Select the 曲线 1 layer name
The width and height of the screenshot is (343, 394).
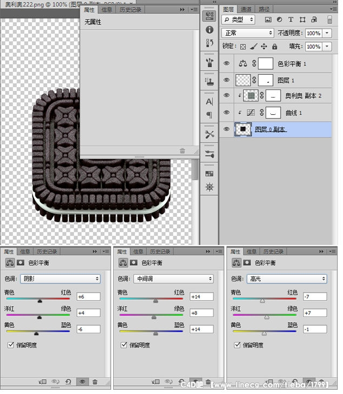294,113
